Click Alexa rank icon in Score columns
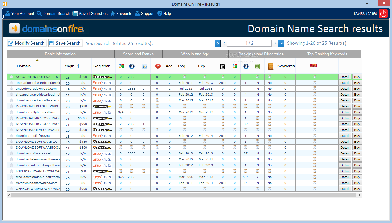The width and height of the screenshot is (392, 223). pos(132,66)
